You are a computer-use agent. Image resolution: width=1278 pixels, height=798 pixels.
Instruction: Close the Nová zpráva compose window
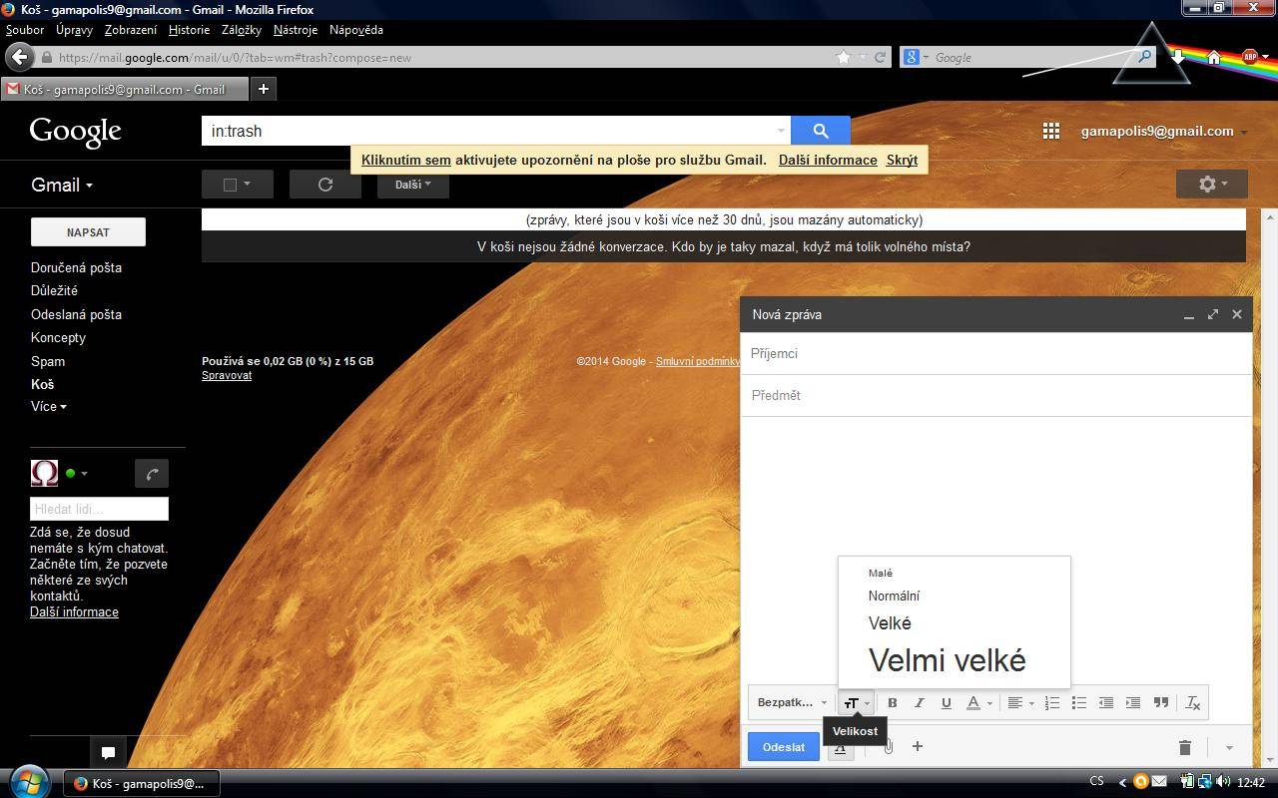coord(1237,314)
